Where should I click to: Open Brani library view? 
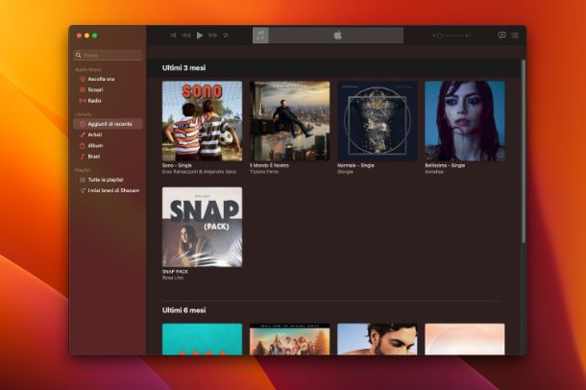pyautogui.click(x=108, y=157)
